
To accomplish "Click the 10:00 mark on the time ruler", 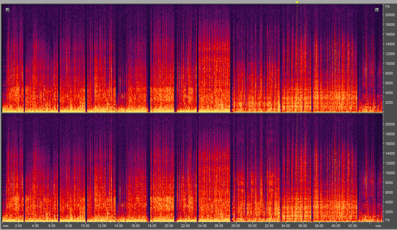I will click(85, 226).
